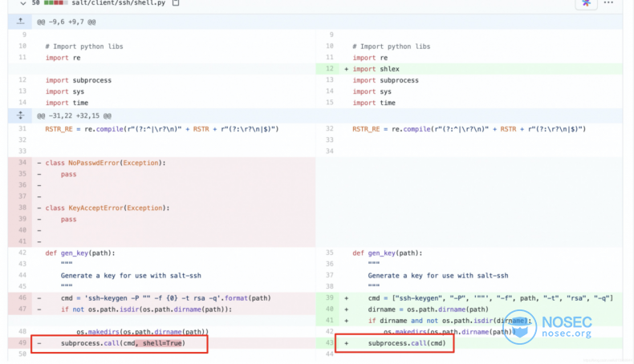
Task: Open the salt/client/ssh/shell.py file link
Action: [119, 3]
